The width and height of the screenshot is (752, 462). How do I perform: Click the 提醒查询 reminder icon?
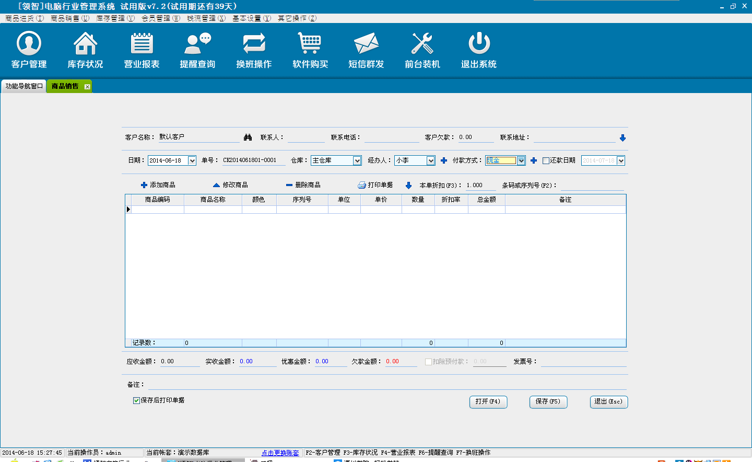(x=197, y=44)
